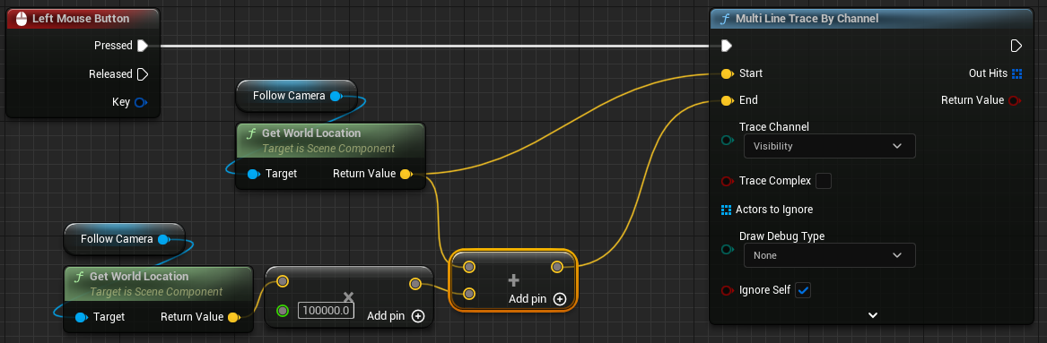Image resolution: width=1047 pixels, height=343 pixels.
Task: Click the multiply node's output pin
Action: [415, 285]
